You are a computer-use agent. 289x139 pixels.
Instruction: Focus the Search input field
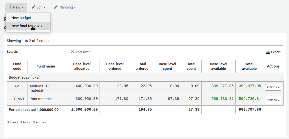click(42, 52)
